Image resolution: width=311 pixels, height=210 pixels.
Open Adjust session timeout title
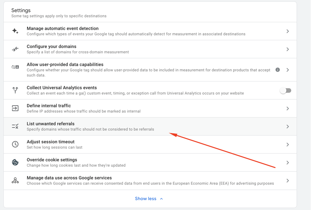[50, 142]
